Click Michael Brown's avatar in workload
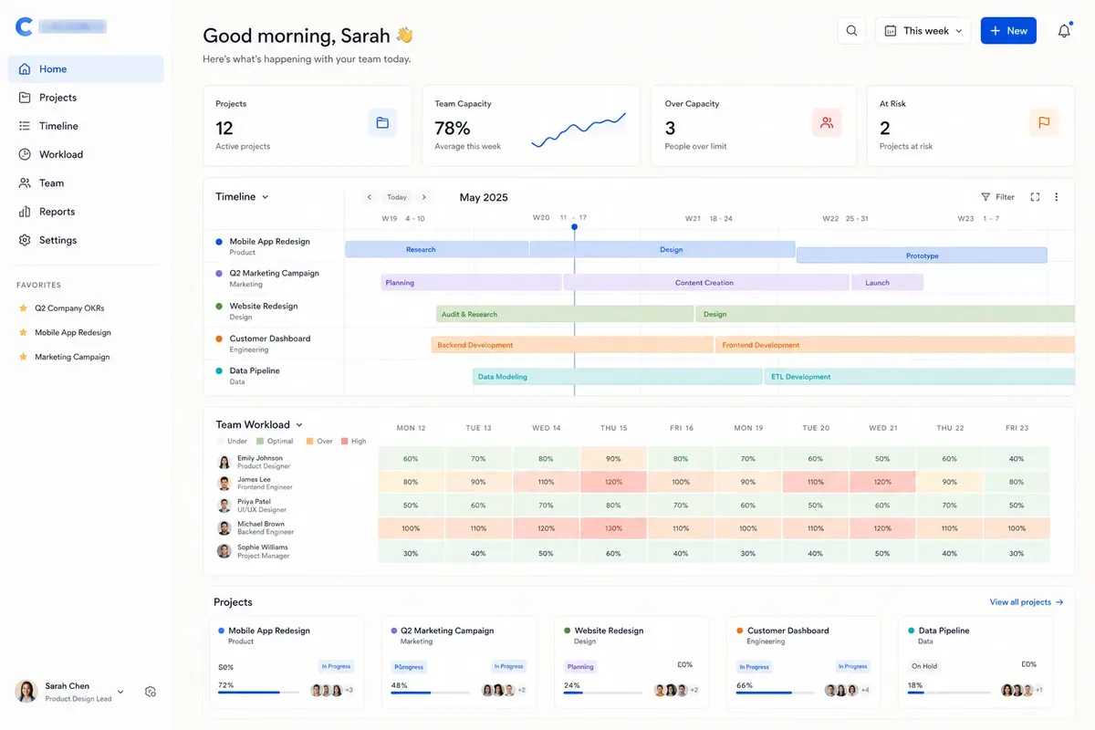Screen dimensions: 1095x730 pyautogui.click(x=224, y=528)
